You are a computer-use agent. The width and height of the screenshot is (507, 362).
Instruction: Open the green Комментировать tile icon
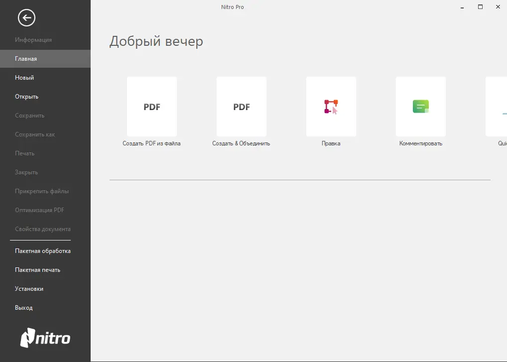click(x=421, y=107)
